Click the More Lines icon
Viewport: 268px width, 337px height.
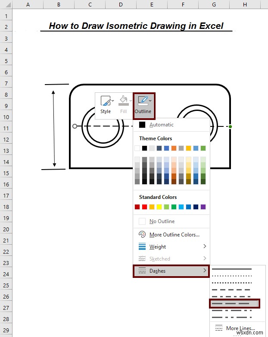218,328
